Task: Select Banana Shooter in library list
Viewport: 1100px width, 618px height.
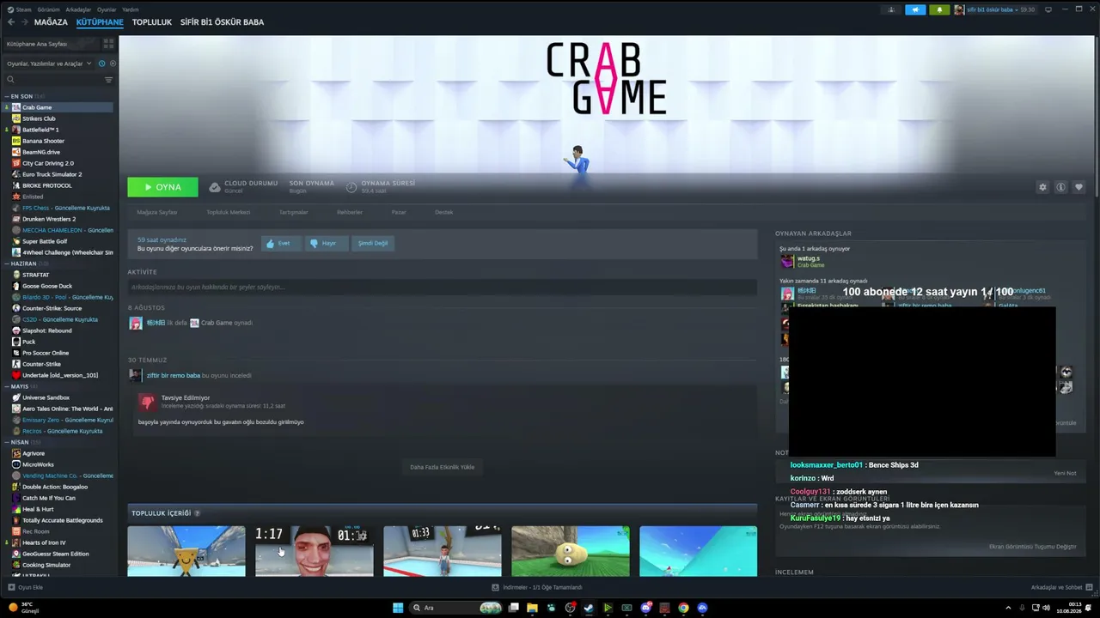Action: pyautogui.click(x=59, y=141)
